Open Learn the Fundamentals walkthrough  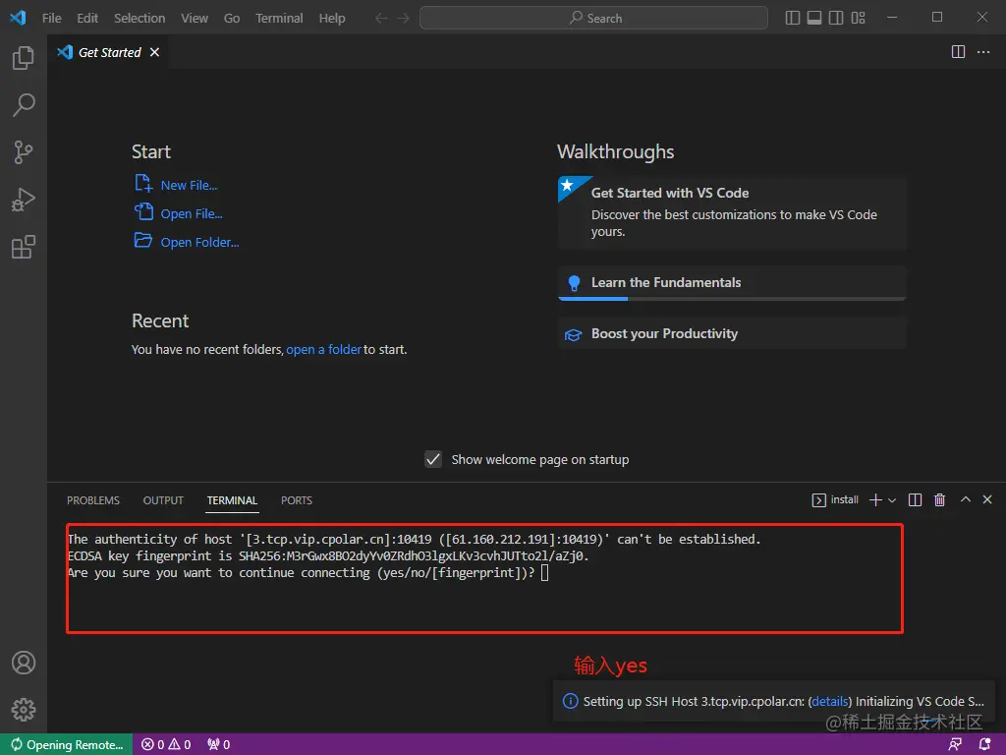click(x=732, y=283)
